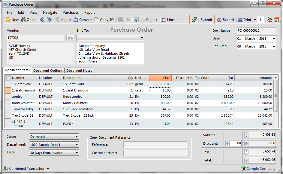Click the vendor lookup binoculars button

click(70, 38)
